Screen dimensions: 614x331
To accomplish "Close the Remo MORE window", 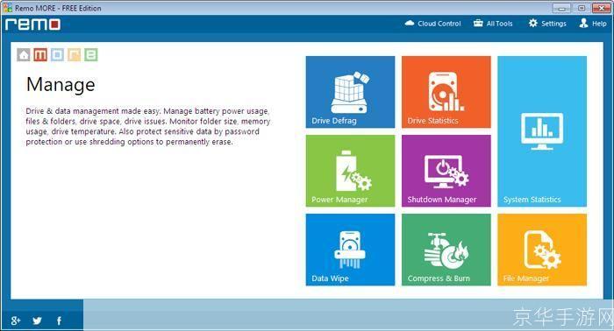I will point(602,8).
